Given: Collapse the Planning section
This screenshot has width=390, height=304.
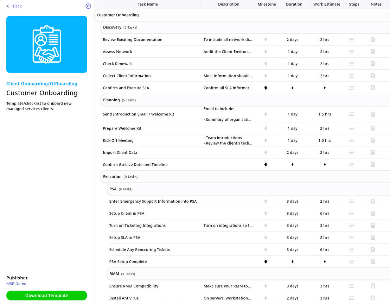Looking at the screenshot, I should (x=111, y=100).
